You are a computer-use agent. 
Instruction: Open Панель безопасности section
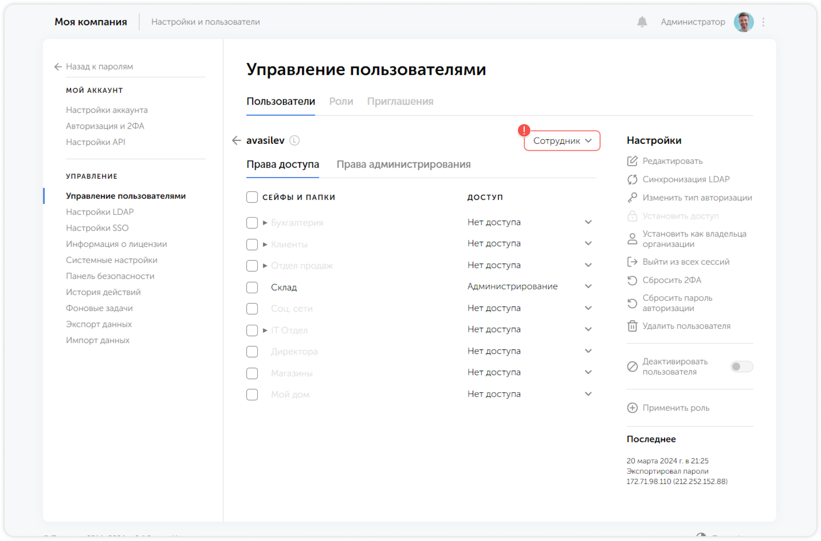[110, 276]
